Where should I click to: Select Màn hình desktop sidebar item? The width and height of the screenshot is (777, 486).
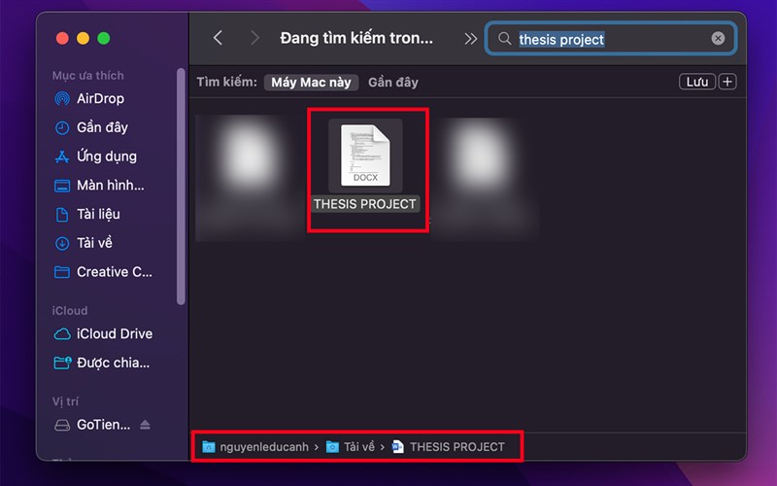pyautogui.click(x=109, y=186)
